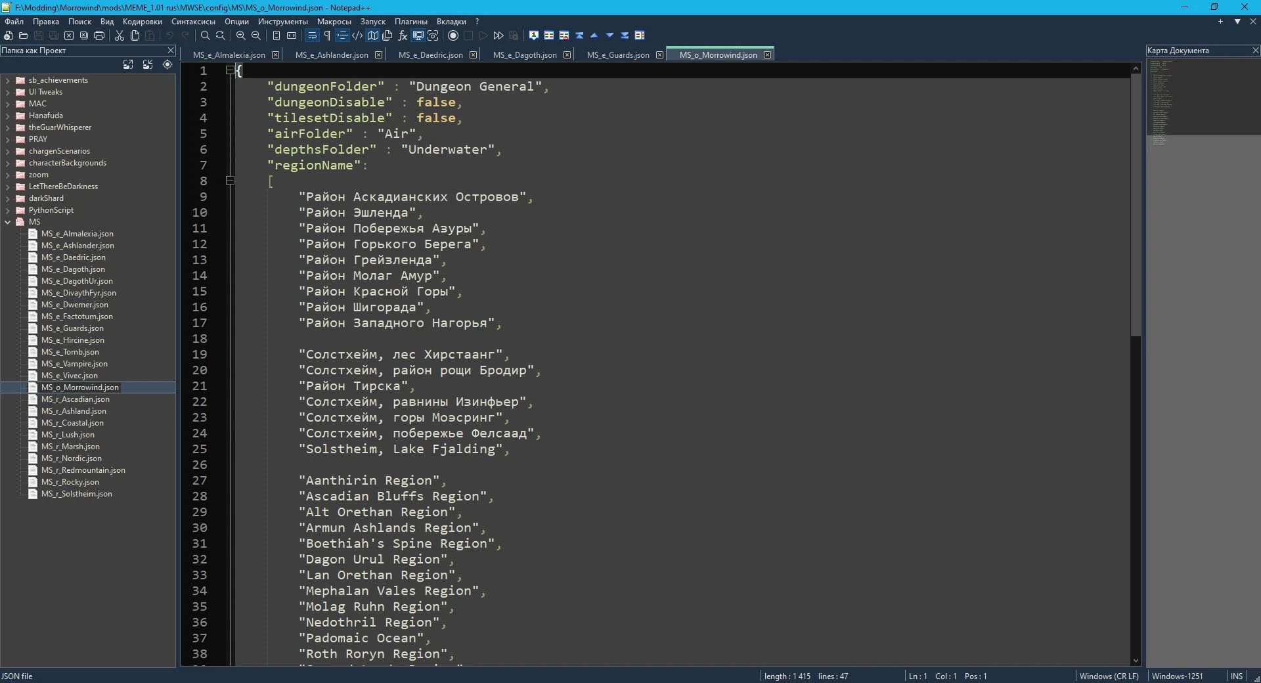Viewport: 1261px width, 683px height.
Task: Open the Function List fx icon
Action: click(x=403, y=35)
